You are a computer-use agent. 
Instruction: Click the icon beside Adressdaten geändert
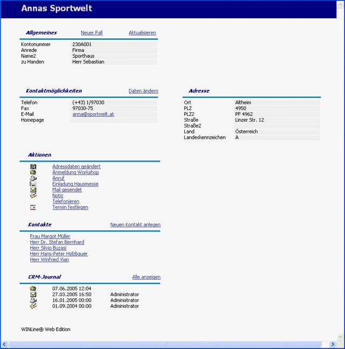tap(33, 166)
